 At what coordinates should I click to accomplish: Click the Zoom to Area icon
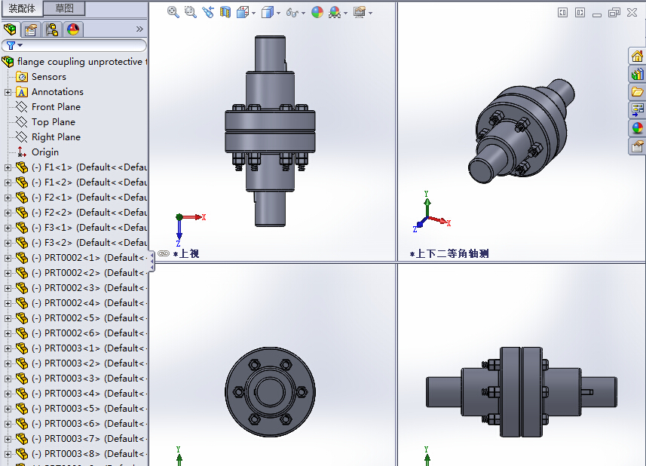[191, 12]
